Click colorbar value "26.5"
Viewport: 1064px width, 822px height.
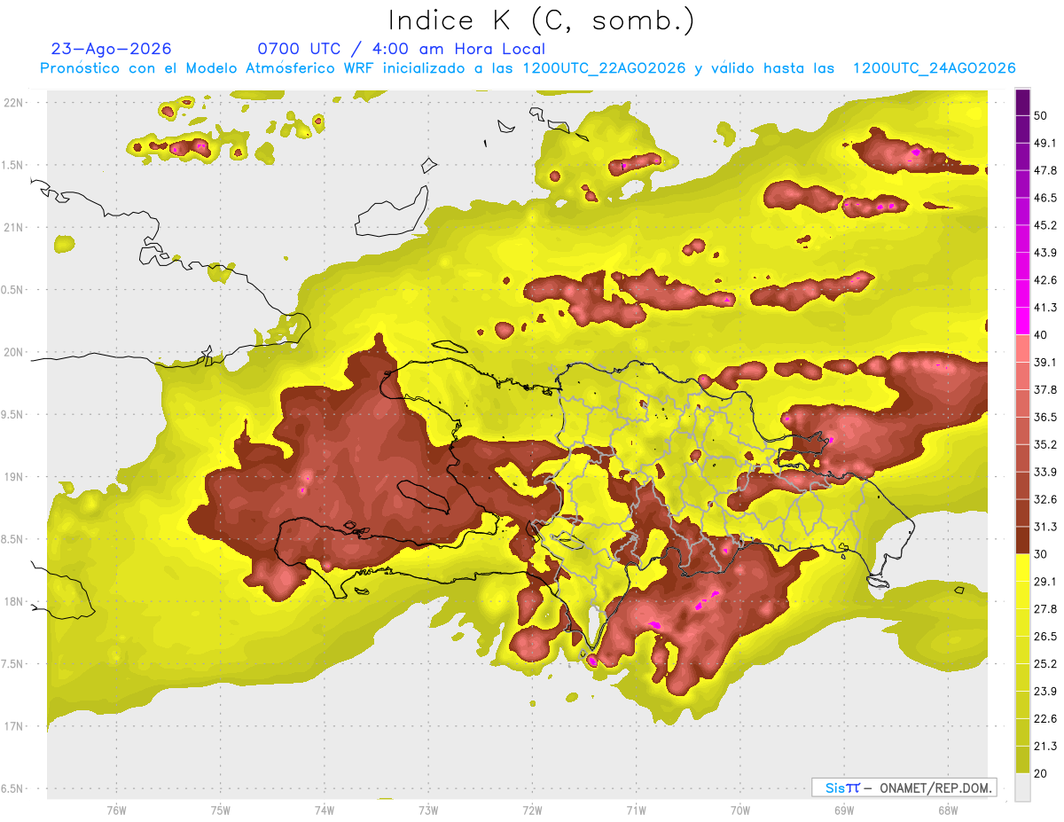pyautogui.click(x=1045, y=637)
